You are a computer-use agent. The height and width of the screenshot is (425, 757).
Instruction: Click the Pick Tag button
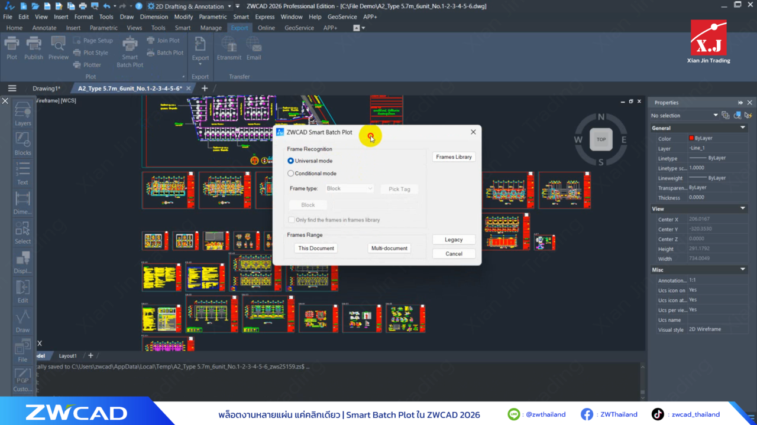[399, 189]
